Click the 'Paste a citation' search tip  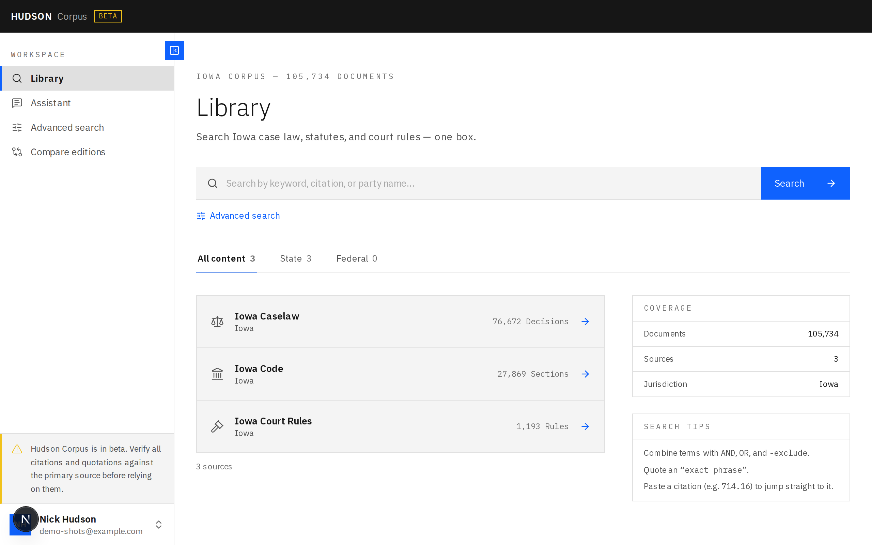coord(738,486)
